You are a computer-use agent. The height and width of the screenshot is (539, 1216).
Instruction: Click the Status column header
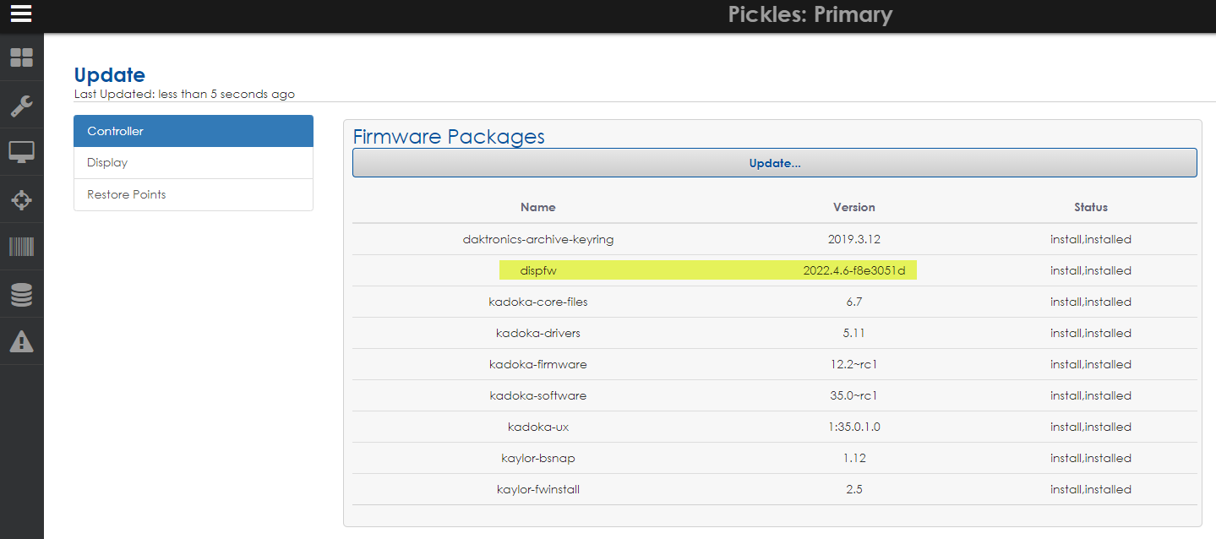(x=1090, y=207)
